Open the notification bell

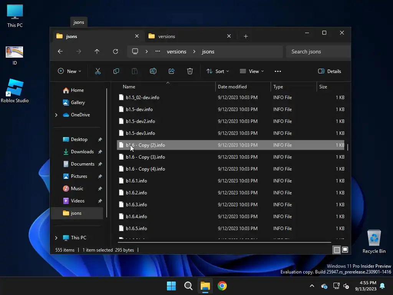tap(383, 286)
